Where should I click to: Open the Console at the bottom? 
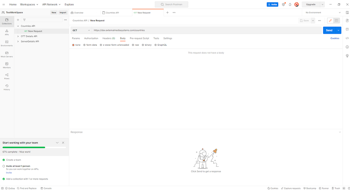coord(46,188)
